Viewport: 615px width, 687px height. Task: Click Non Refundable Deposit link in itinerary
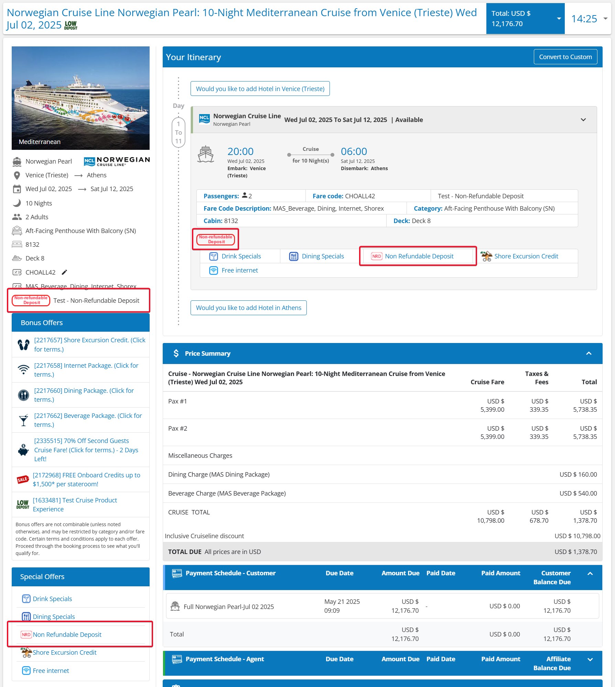pos(419,256)
